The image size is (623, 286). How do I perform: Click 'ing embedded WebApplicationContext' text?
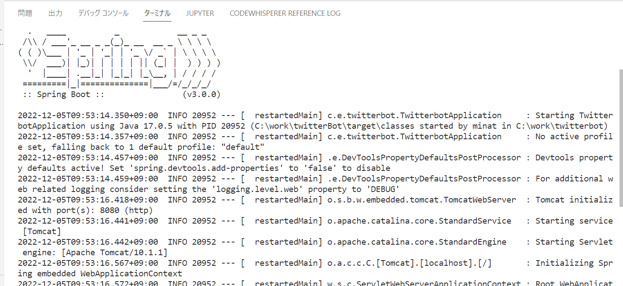pyautogui.click(x=100, y=274)
